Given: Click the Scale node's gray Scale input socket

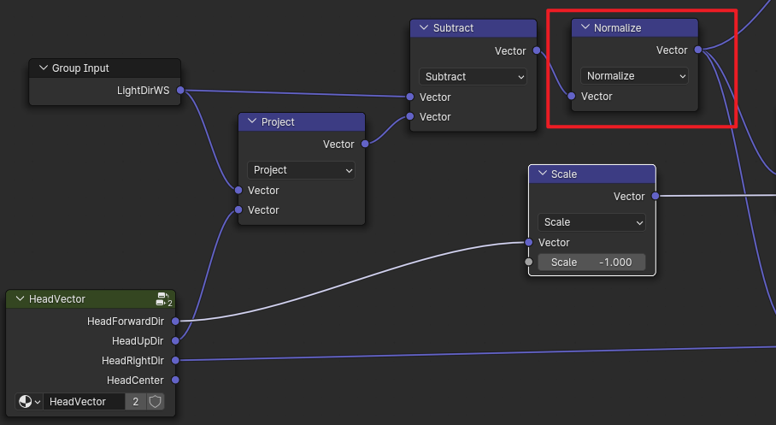Looking at the screenshot, I should pyautogui.click(x=529, y=263).
